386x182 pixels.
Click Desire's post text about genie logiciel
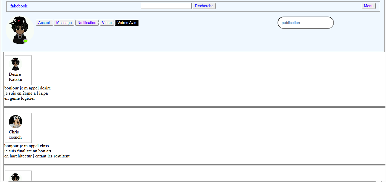27,93
